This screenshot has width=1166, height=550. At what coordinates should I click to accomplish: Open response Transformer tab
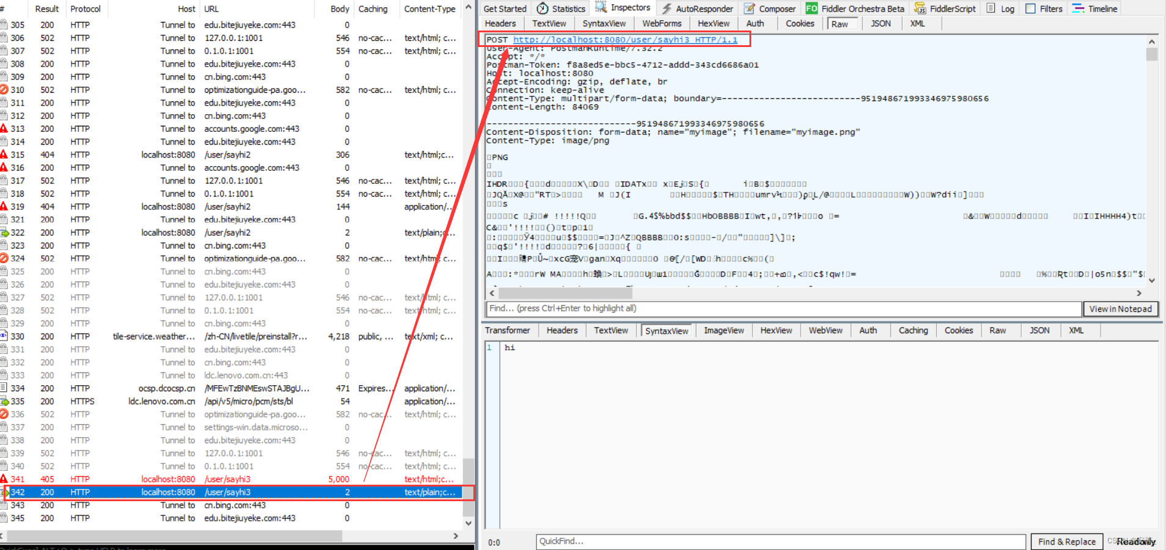click(508, 330)
